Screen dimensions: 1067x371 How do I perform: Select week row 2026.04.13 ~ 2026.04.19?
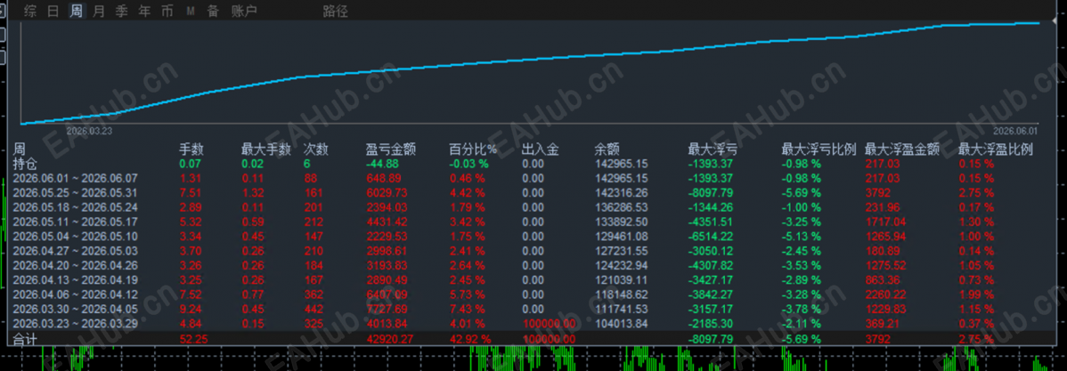75,280
